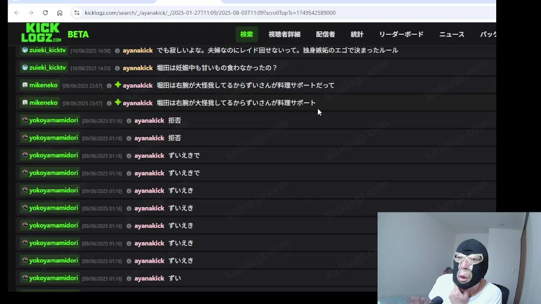This screenshot has width=541, height=304.
Task: Open the browser home page icon
Action: click(x=60, y=13)
